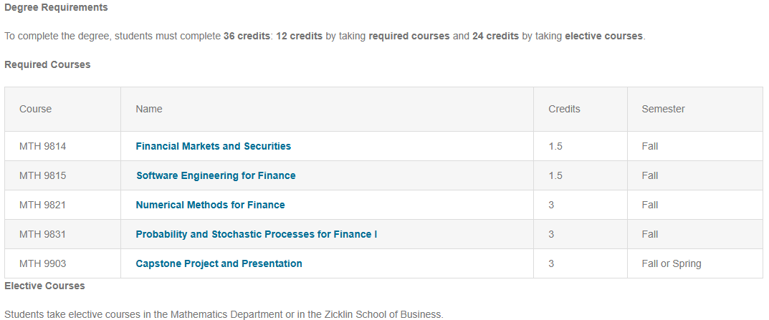Select the MTH 9815 course code cell
This screenshot has height=320, width=769.
point(43,175)
